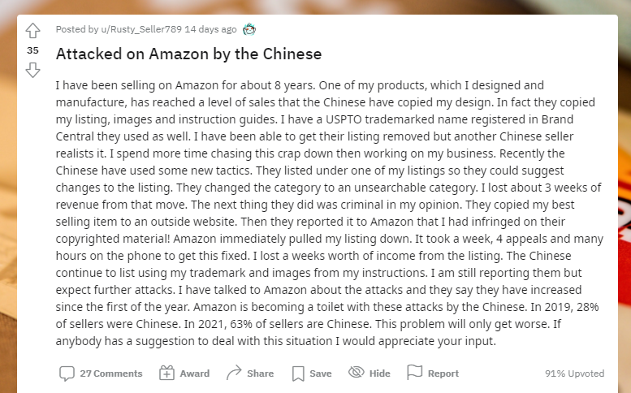Click the crossed-eye Hide icon
This screenshot has height=393, width=631.
coord(356,374)
